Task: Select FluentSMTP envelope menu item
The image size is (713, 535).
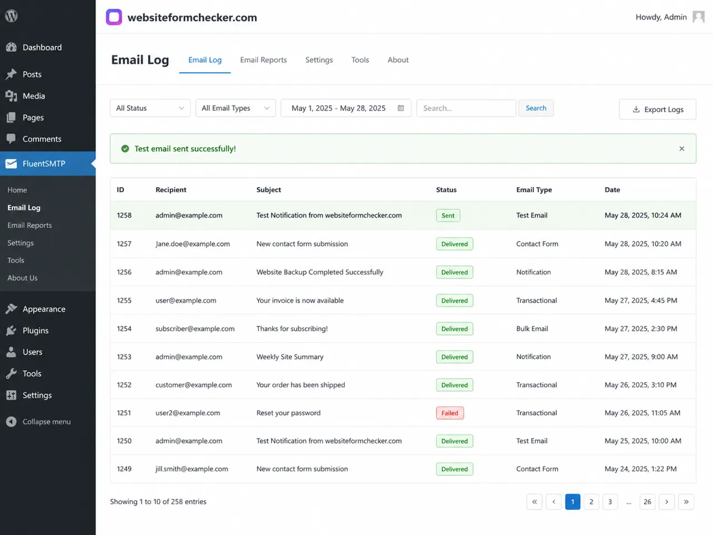Action: (x=48, y=163)
